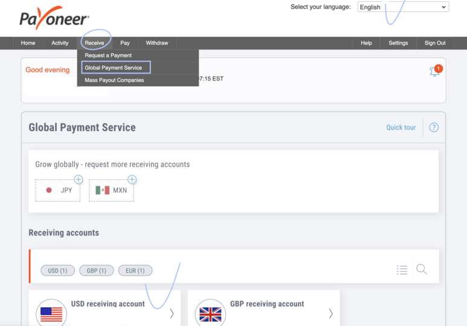
Task: Click the UK flag icon
Action: (210, 314)
